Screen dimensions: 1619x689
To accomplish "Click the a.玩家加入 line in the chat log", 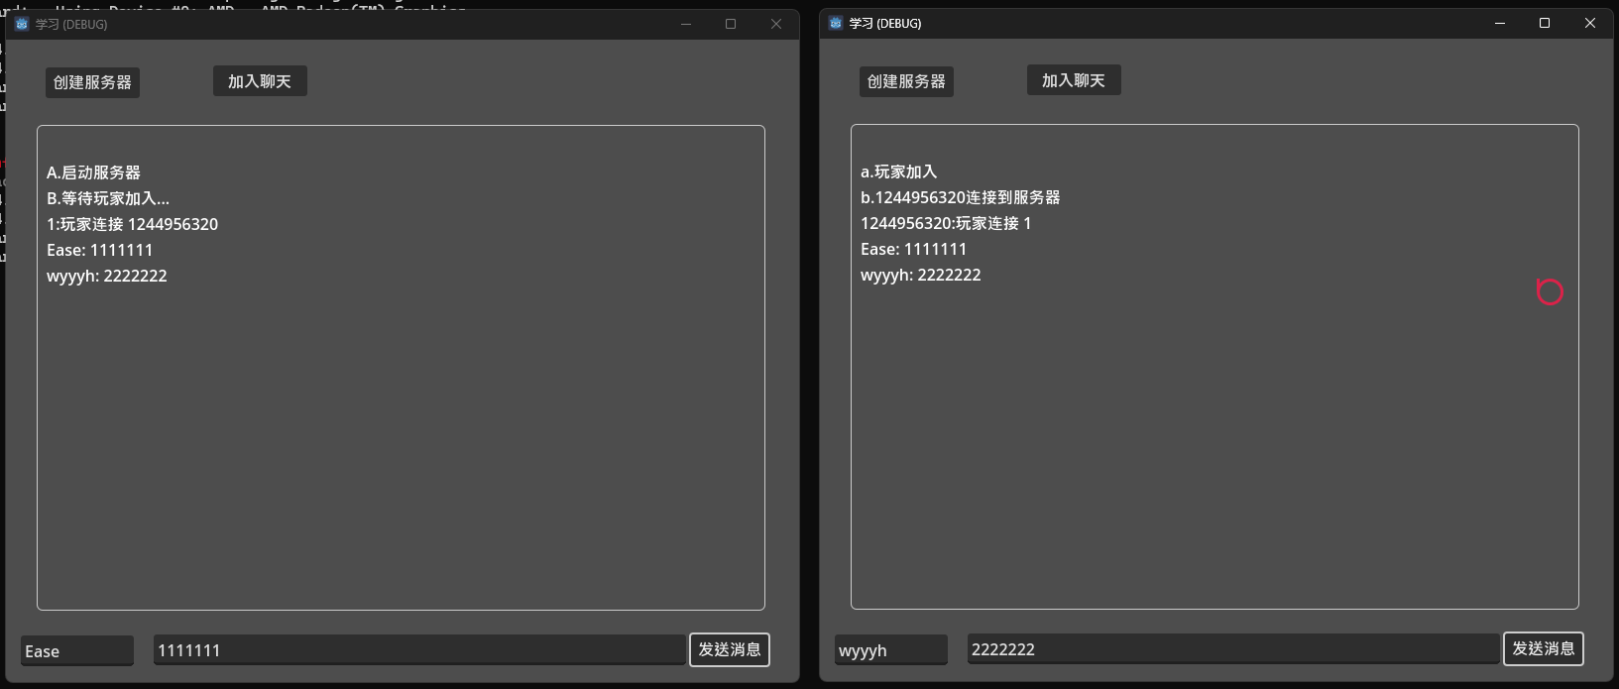I will pyautogui.click(x=899, y=172).
